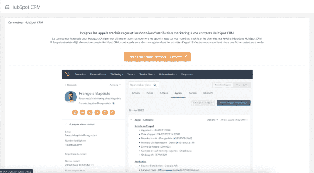Click François Baptiste's profile photo
314x173 pixels.
[x=71, y=97]
